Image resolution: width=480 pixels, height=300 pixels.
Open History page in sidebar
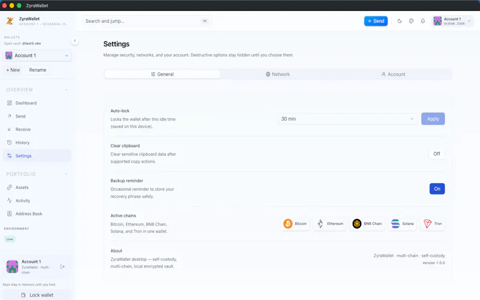point(37,142)
